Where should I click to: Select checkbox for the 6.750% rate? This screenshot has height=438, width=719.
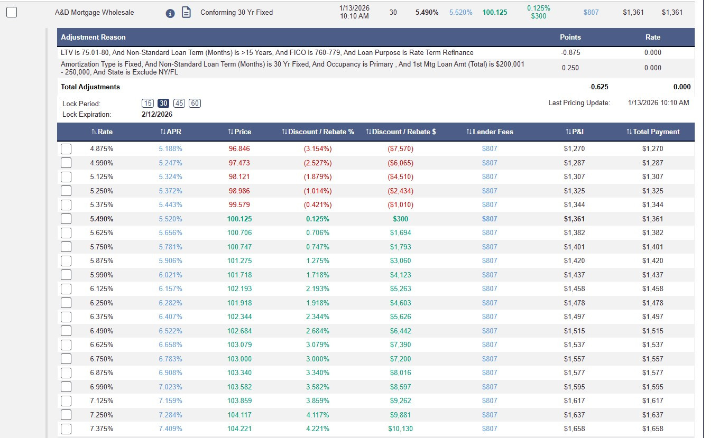click(x=66, y=359)
